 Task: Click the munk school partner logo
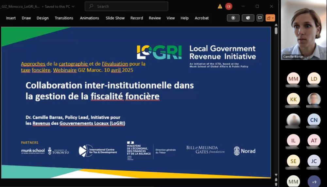[x=33, y=151]
